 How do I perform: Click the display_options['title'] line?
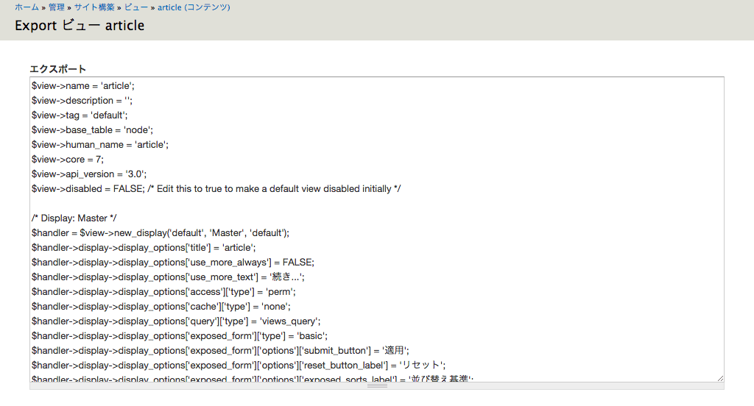(x=144, y=248)
